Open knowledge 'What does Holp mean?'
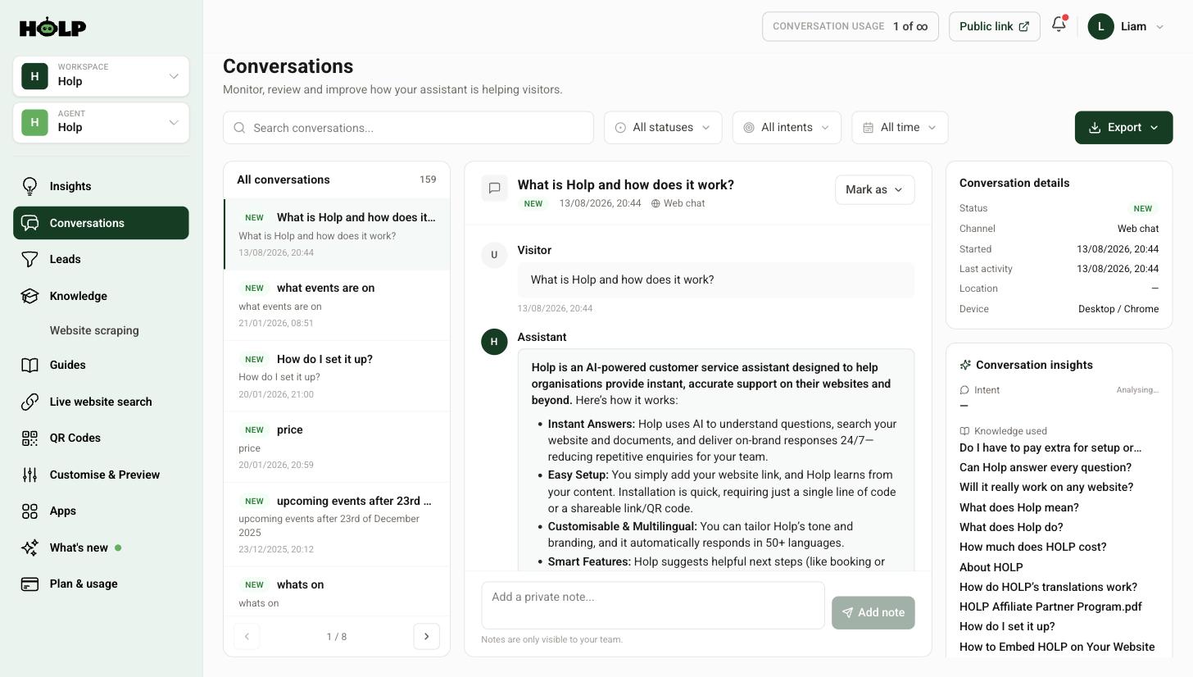 [1019, 507]
